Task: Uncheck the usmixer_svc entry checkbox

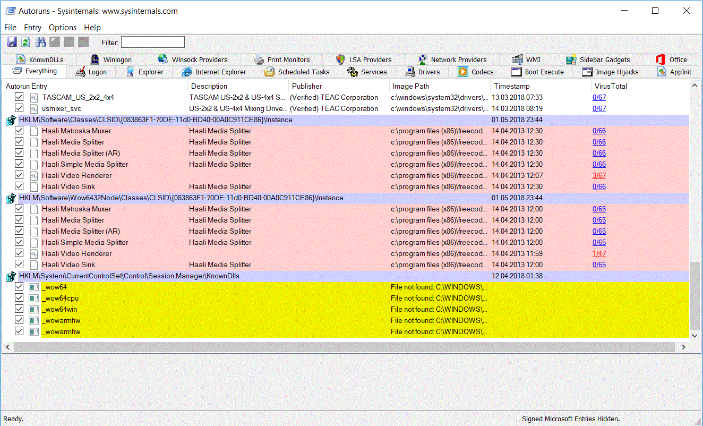Action: [19, 108]
